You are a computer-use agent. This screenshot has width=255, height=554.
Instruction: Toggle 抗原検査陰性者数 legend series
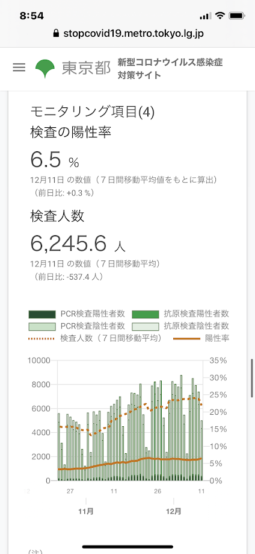tap(180, 326)
